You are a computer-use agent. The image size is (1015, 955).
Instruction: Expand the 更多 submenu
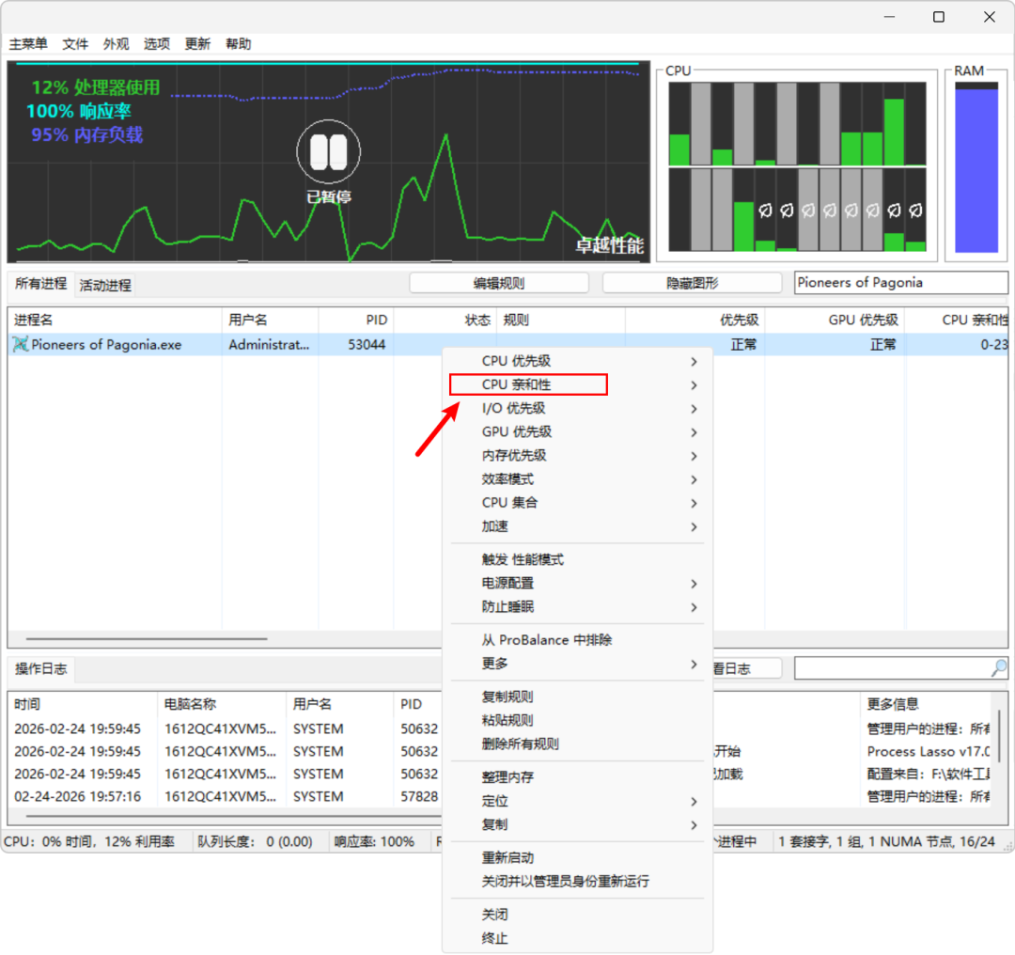pyautogui.click(x=577, y=664)
